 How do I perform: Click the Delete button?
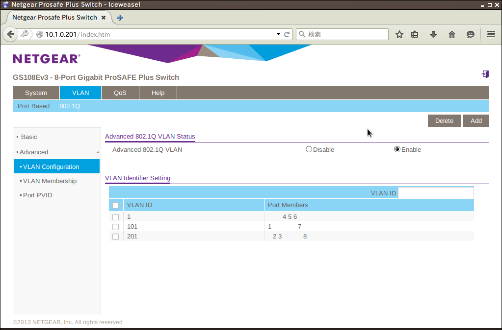(444, 121)
